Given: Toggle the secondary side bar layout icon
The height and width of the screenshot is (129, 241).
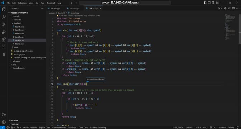Looking at the screenshot, I should (213, 3).
